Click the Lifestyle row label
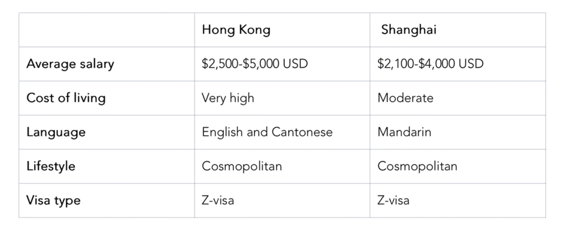The image size is (561, 225). [x=50, y=166]
